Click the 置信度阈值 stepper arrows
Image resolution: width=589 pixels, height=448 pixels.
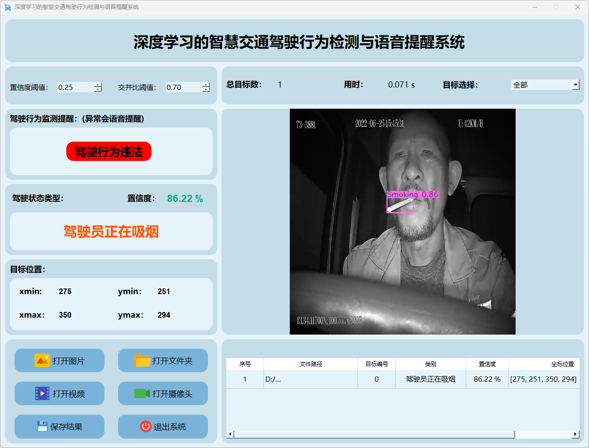tap(97, 87)
